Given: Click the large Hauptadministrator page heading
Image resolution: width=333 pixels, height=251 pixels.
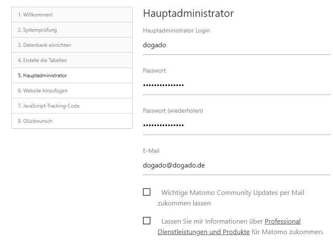Looking at the screenshot, I should pyautogui.click(x=188, y=13).
